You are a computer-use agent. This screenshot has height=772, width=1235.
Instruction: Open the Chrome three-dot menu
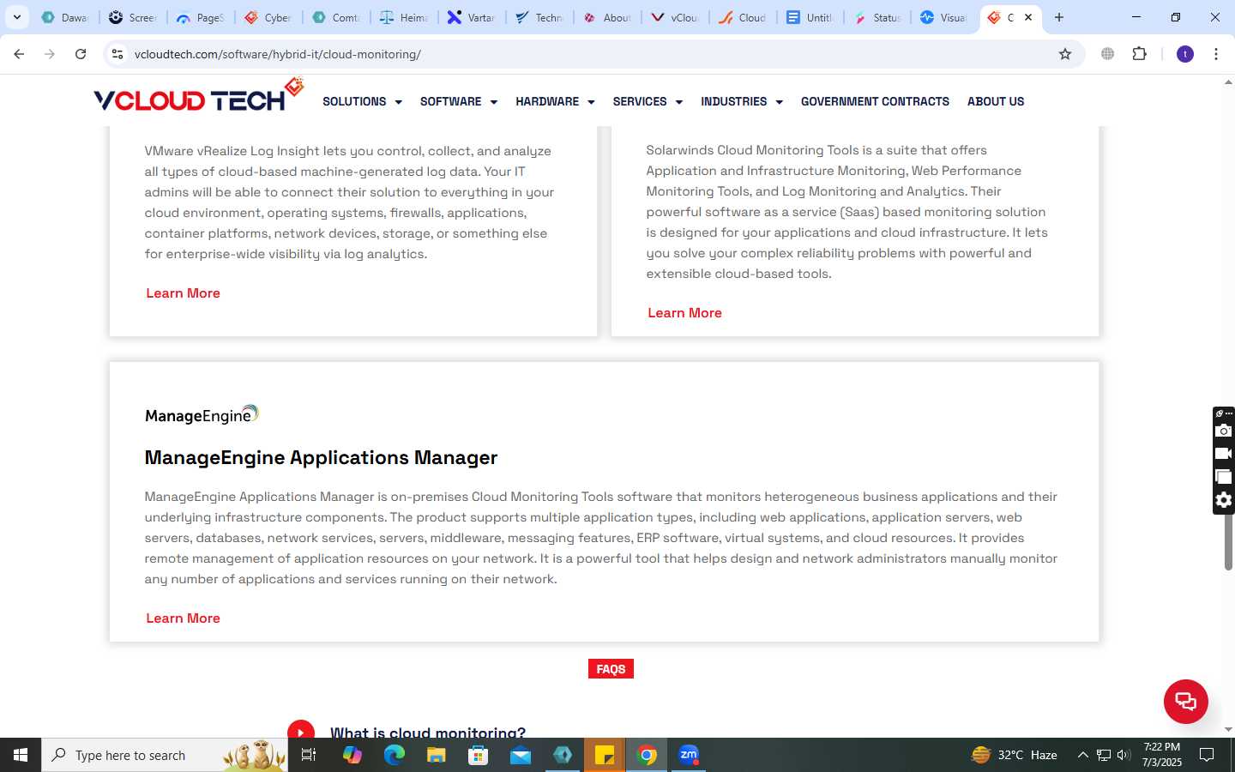pos(1216,54)
